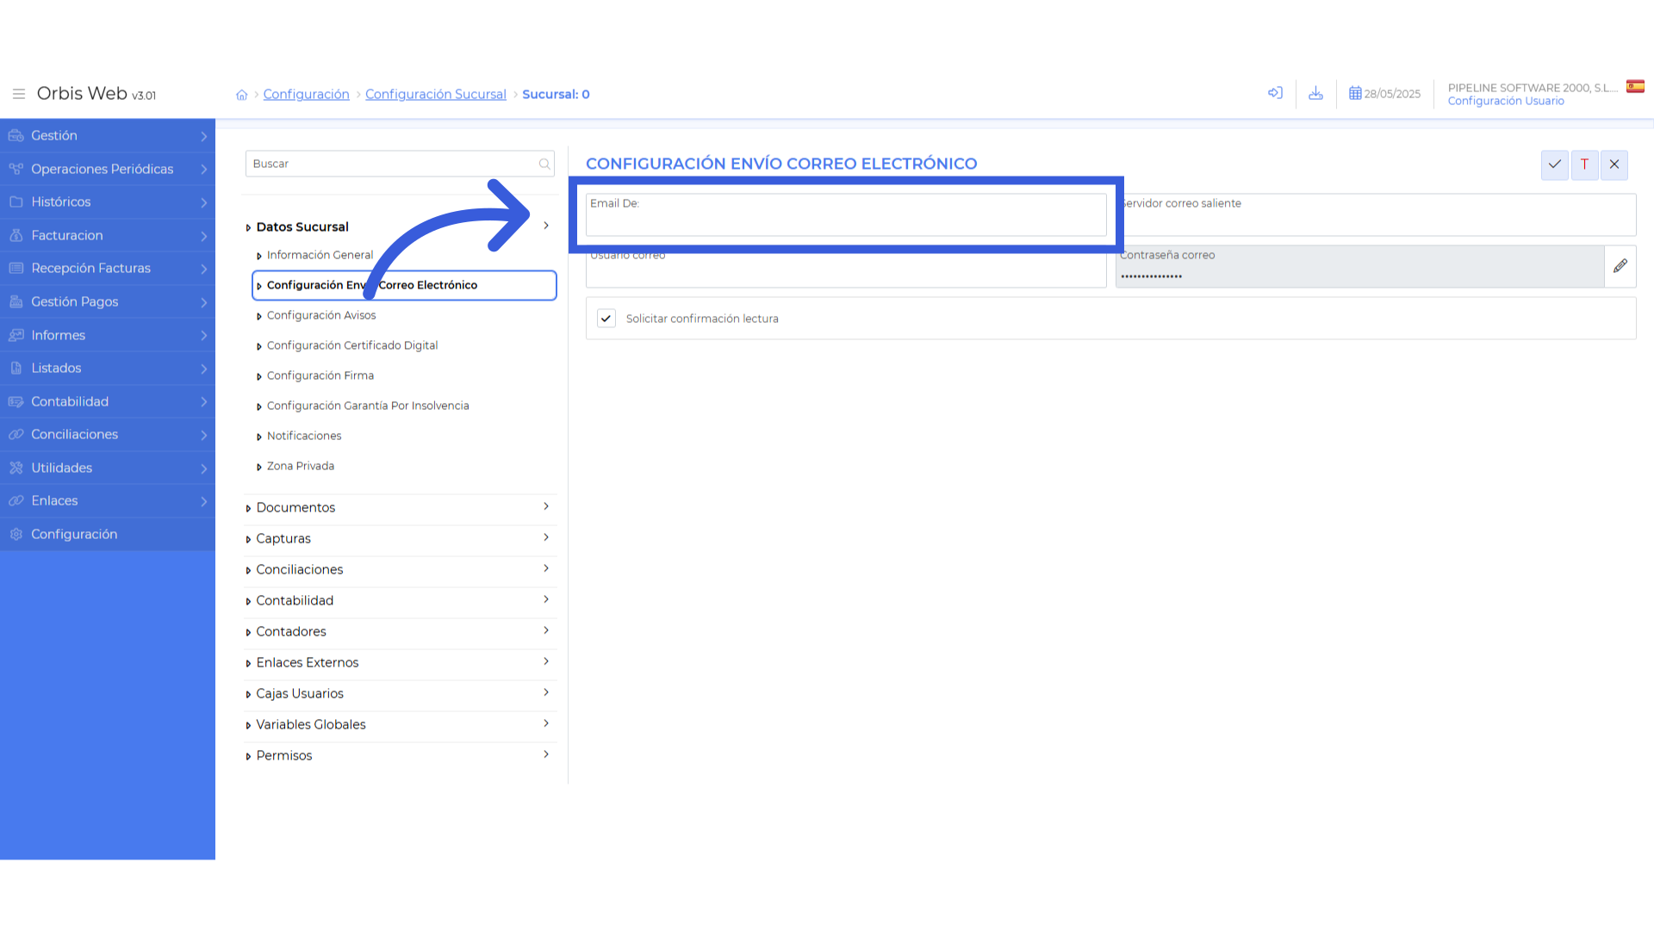The width and height of the screenshot is (1654, 930).
Task: Click into the Email De field
Action: point(846,214)
